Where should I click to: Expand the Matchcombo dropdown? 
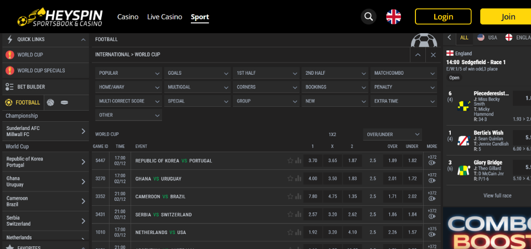404,73
